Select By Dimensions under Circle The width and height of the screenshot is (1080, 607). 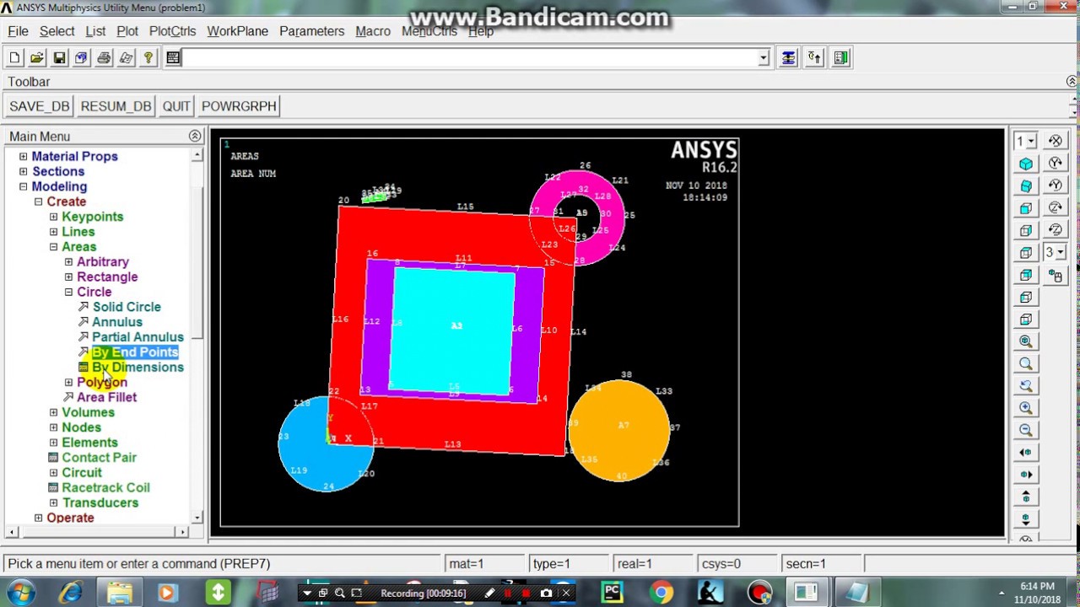[138, 368]
